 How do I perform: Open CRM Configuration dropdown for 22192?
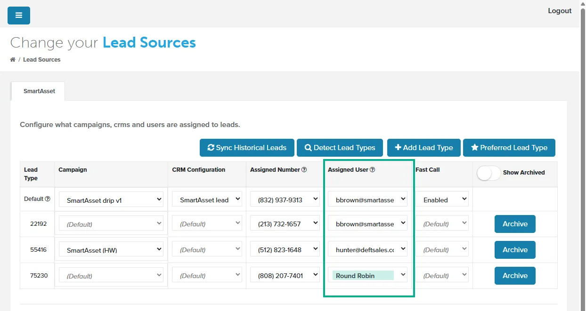[x=207, y=224]
